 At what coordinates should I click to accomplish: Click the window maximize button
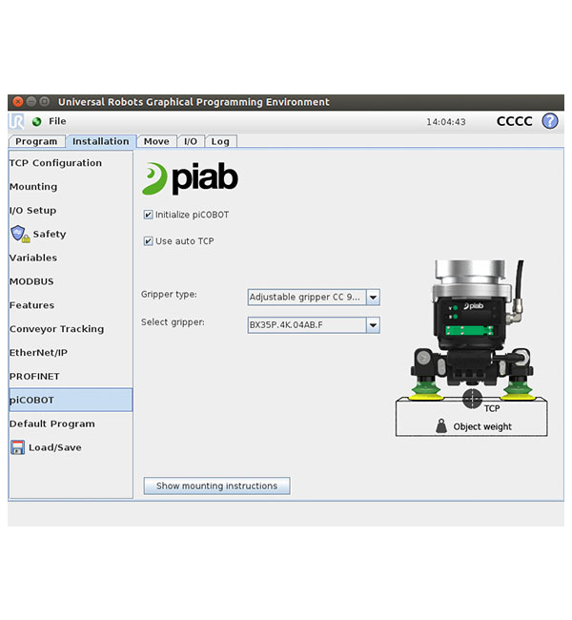[x=44, y=102]
